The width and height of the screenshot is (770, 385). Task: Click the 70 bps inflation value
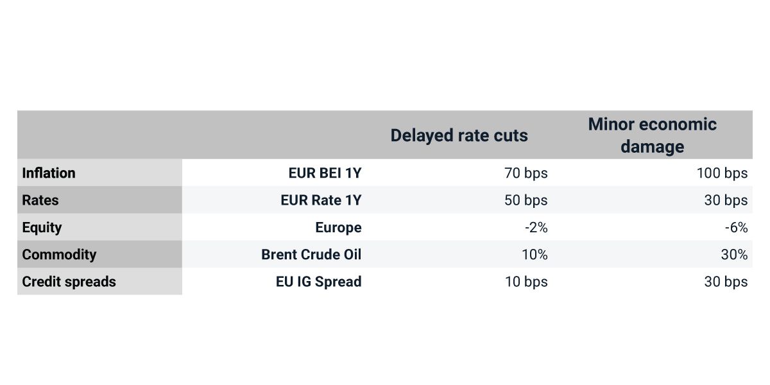(x=526, y=173)
